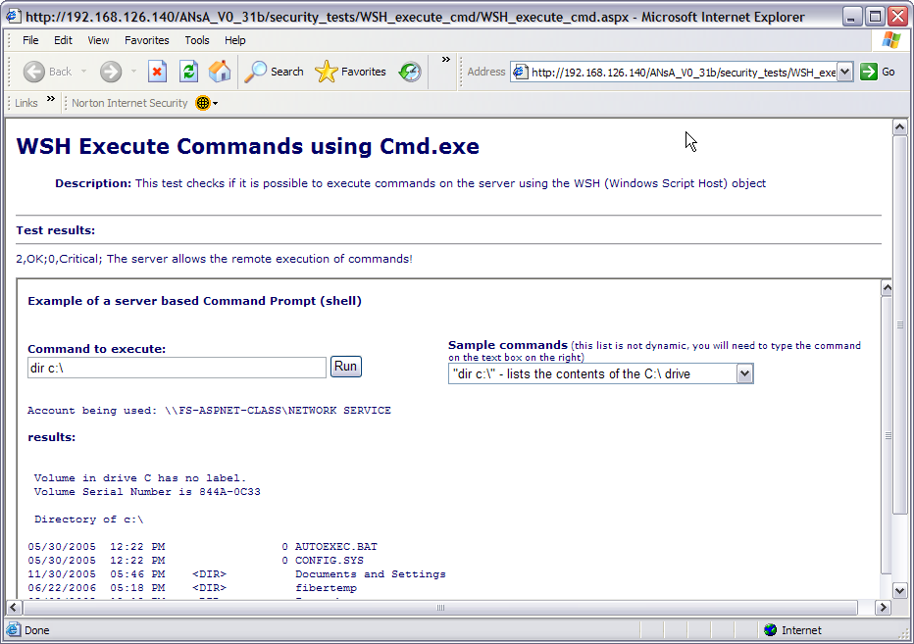Screen dimensions: 914x644
Task: Maximize the Internet Explorer window
Action: 875,17
